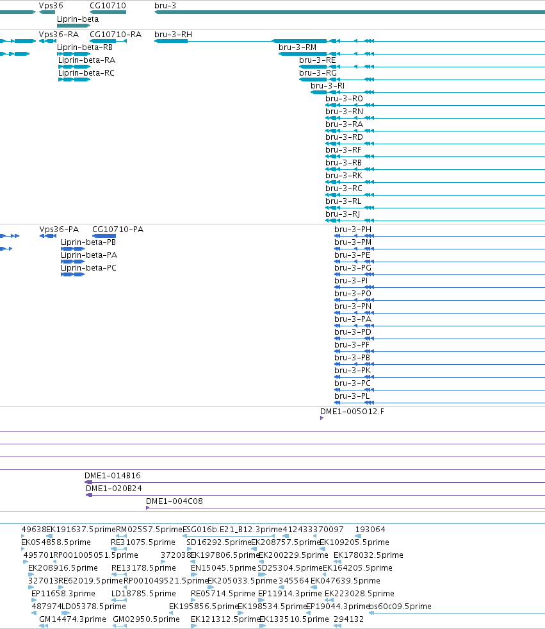Choose transcript bru-3-RK
The width and height of the screenshot is (545, 629).
[x=344, y=176]
